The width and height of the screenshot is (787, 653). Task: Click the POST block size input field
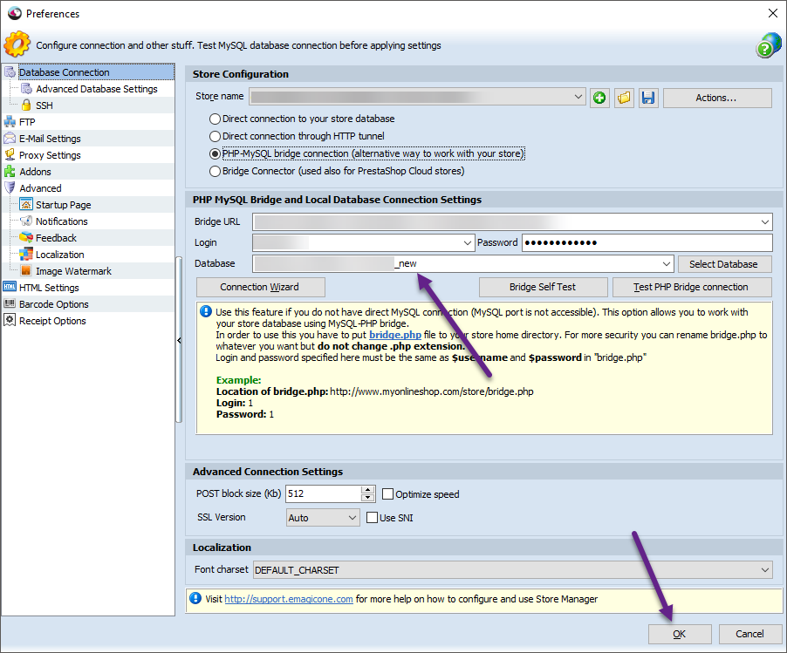coord(323,493)
